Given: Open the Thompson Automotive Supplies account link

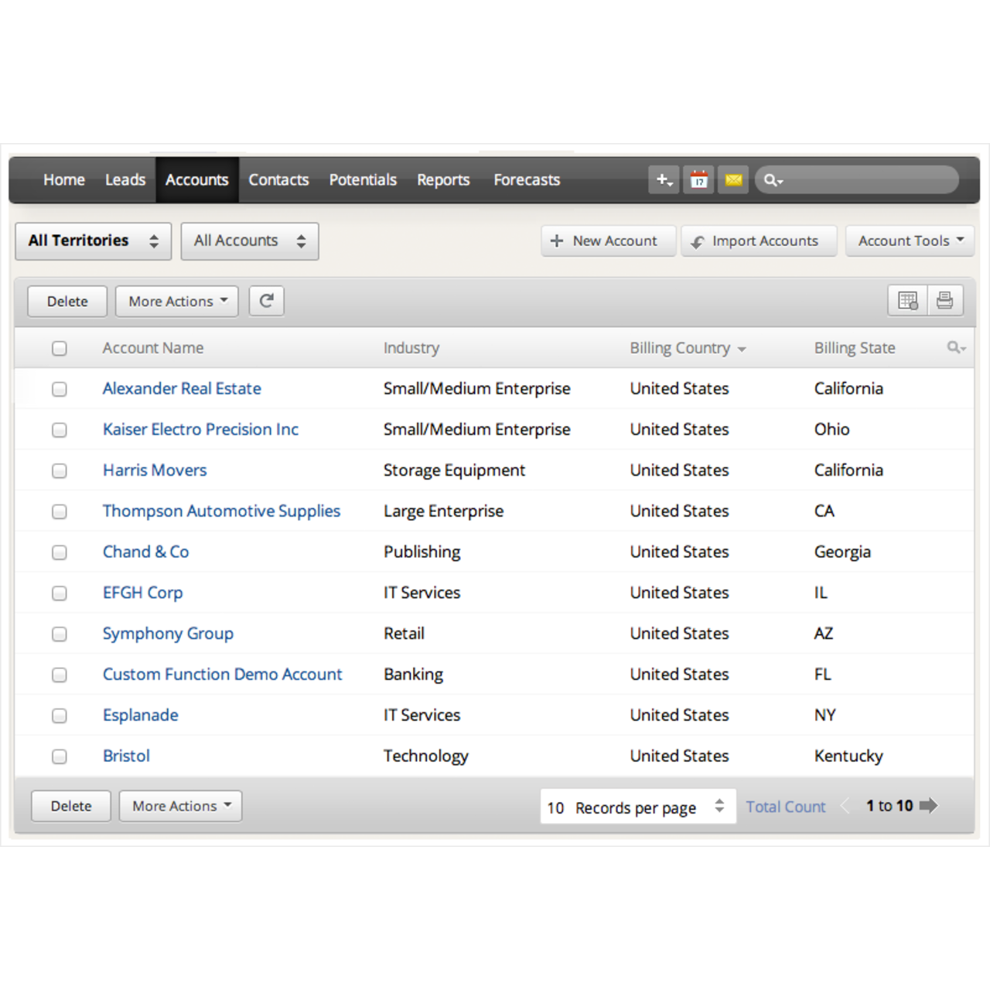Looking at the screenshot, I should tap(221, 511).
